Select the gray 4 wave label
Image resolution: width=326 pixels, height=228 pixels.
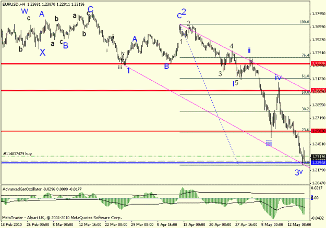(x=232, y=46)
